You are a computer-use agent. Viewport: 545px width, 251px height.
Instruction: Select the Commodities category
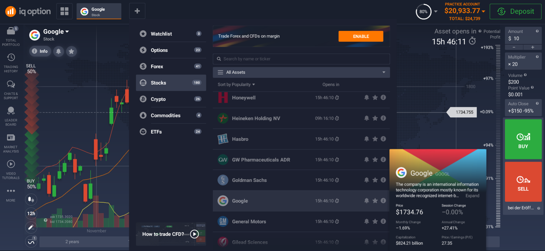[x=171, y=115]
